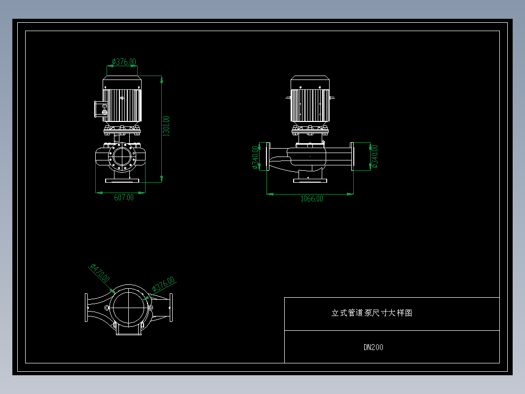Click the ø470.00 dimension in plan view

[x=100, y=274]
